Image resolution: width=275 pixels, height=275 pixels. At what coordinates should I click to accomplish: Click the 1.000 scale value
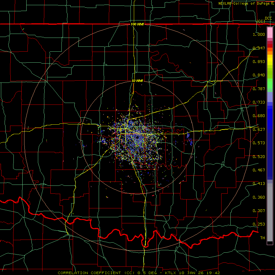259,34
